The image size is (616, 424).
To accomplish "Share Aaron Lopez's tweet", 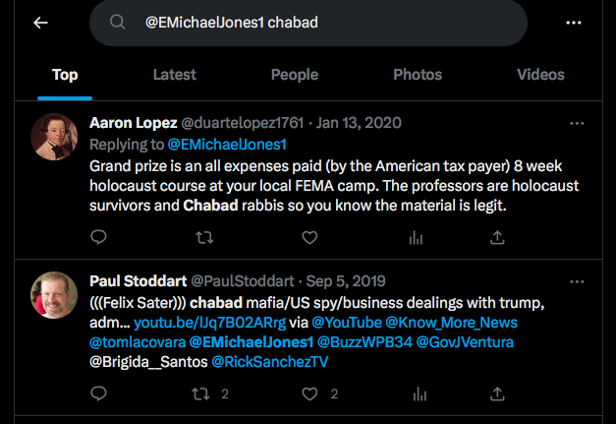I will pos(498,237).
